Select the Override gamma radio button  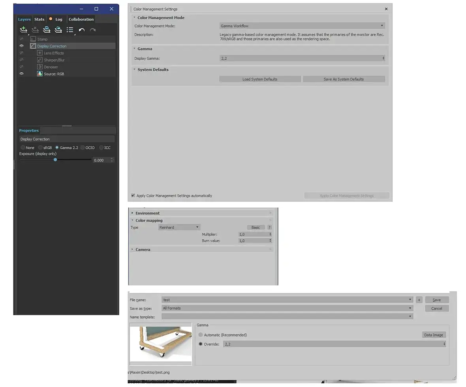click(201, 344)
